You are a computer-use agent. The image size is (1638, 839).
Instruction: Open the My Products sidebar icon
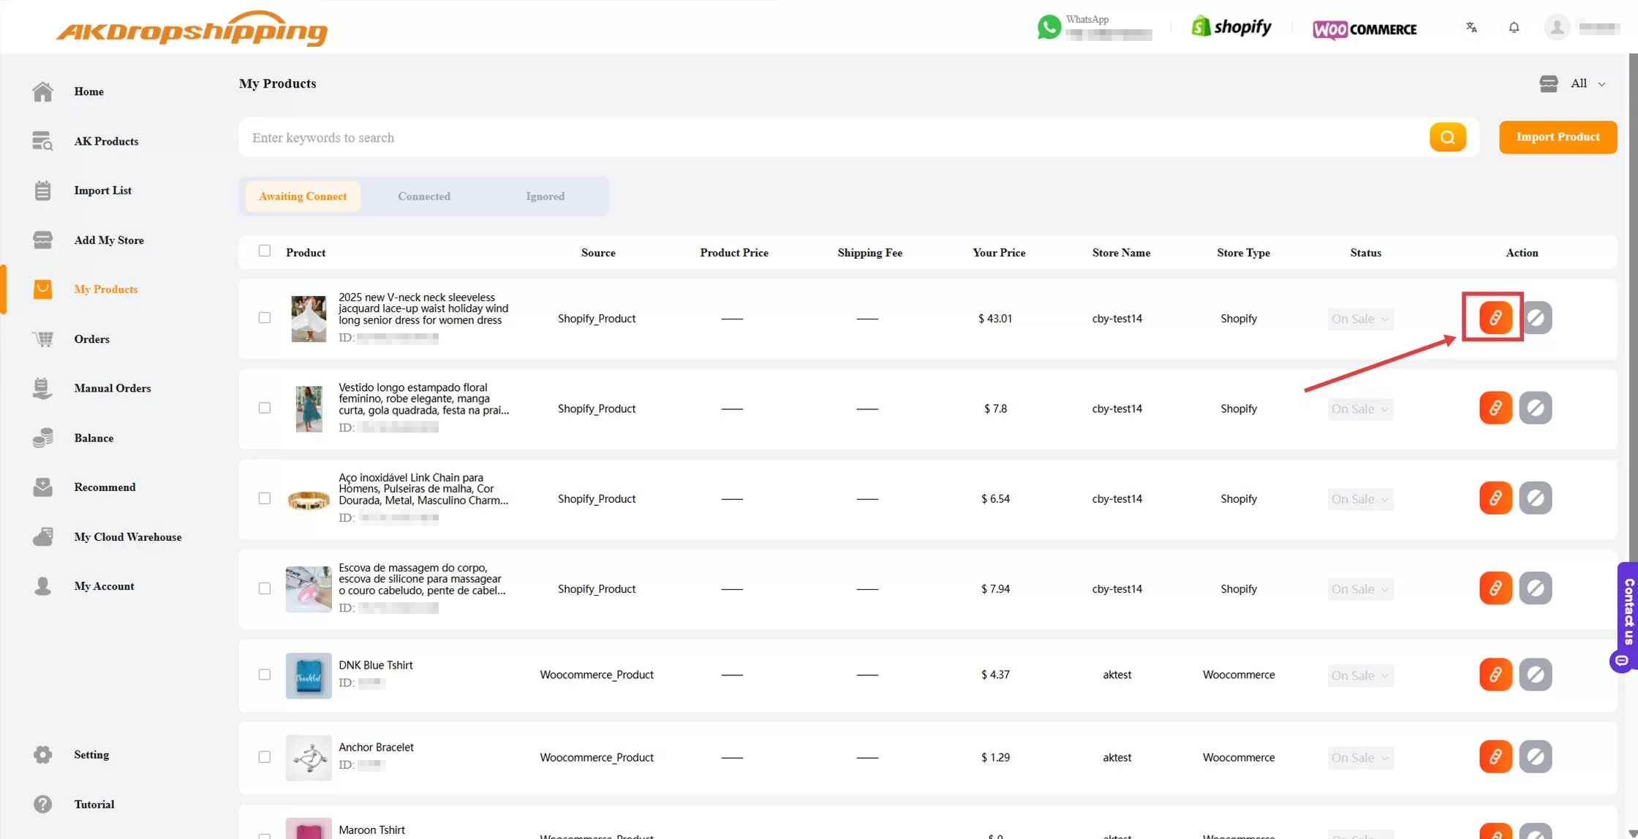click(x=42, y=289)
